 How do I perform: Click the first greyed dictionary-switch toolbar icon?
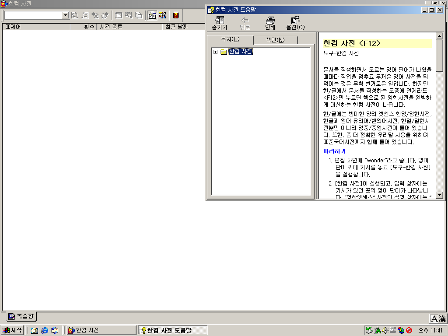[74, 15]
